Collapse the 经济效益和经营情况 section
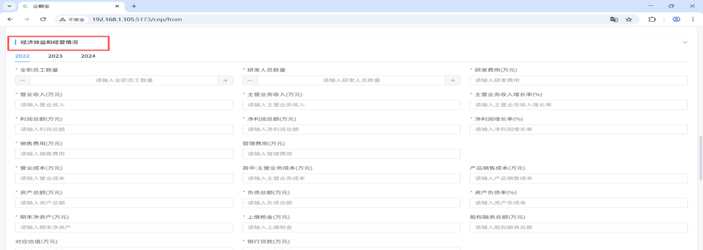 click(685, 42)
